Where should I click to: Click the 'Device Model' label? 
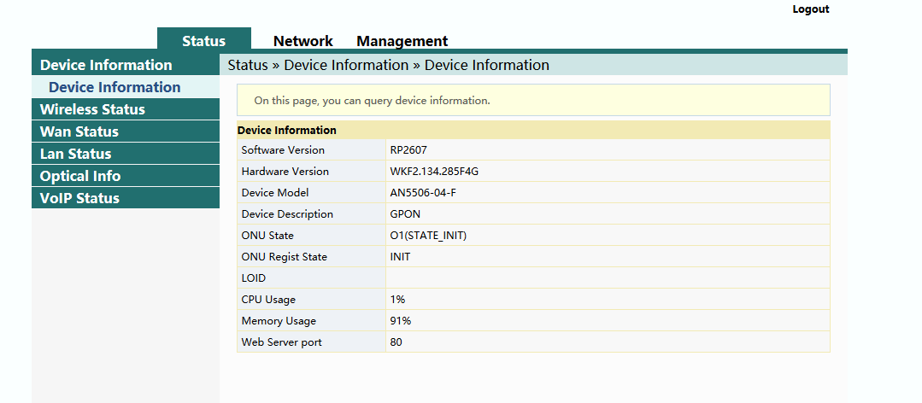point(275,193)
